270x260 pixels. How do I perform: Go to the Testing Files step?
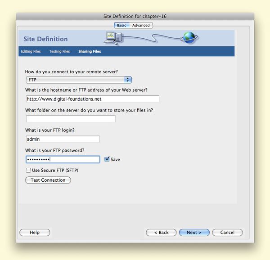click(59, 51)
